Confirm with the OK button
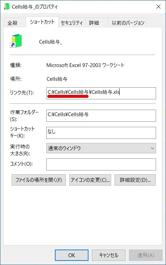This screenshot has height=265, width=166. [72, 255]
